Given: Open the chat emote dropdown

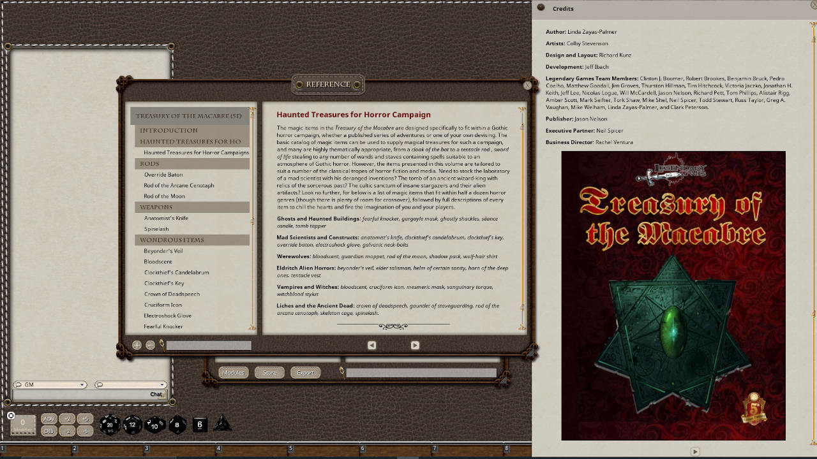Looking at the screenshot, I should click(161, 384).
